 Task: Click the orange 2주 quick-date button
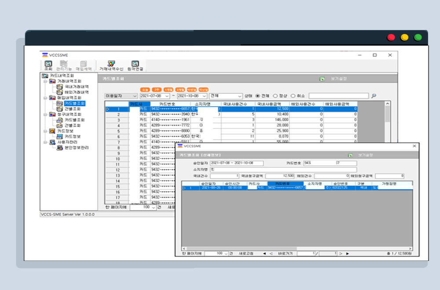(157, 89)
